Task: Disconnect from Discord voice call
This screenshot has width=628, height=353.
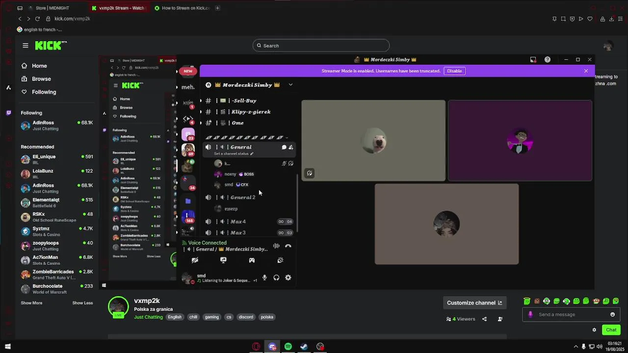Action: tap(288, 246)
